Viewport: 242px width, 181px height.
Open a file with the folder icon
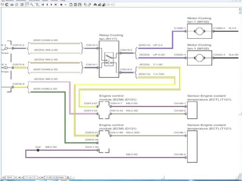tap(12, 5)
